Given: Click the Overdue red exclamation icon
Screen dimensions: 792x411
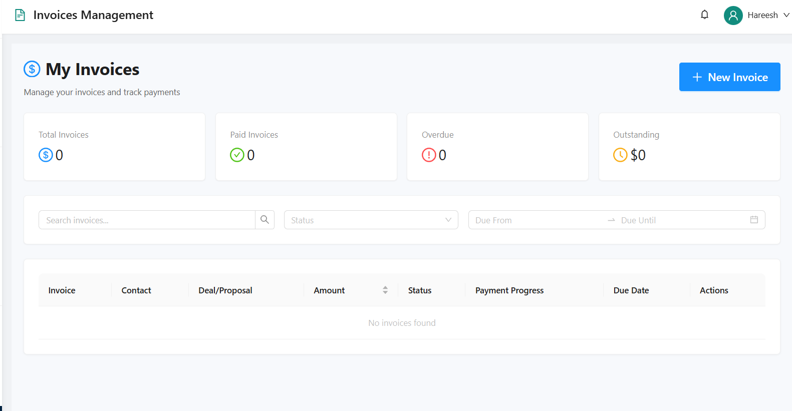Looking at the screenshot, I should 429,155.
